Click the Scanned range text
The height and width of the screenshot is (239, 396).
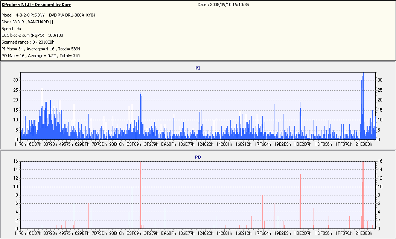28,42
